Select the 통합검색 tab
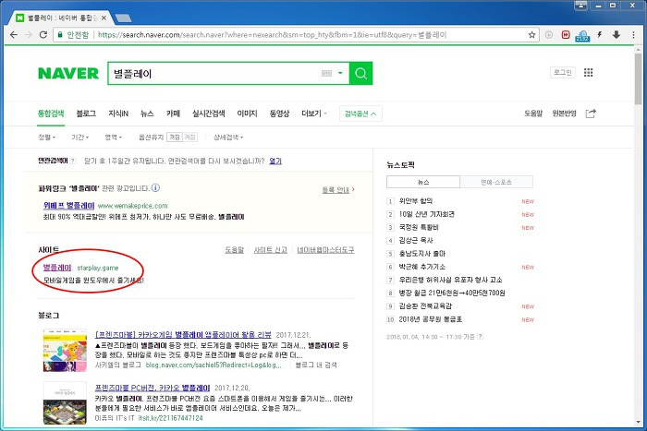647x431 pixels. coord(51,114)
